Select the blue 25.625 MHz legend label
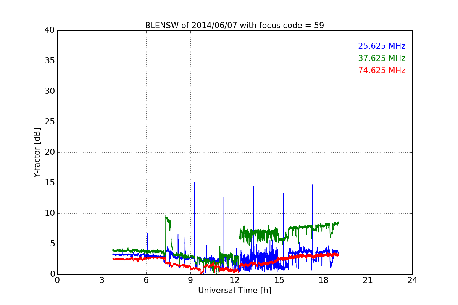The width and height of the screenshot is (458, 305). (382, 46)
